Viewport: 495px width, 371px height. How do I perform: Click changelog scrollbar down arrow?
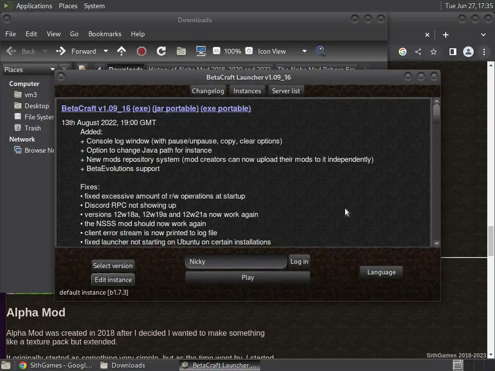pos(437,243)
